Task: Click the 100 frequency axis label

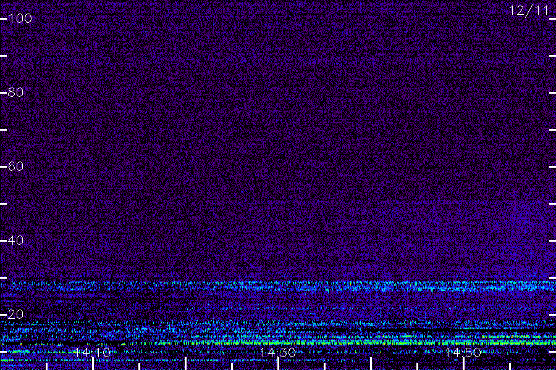Action: click(20, 18)
